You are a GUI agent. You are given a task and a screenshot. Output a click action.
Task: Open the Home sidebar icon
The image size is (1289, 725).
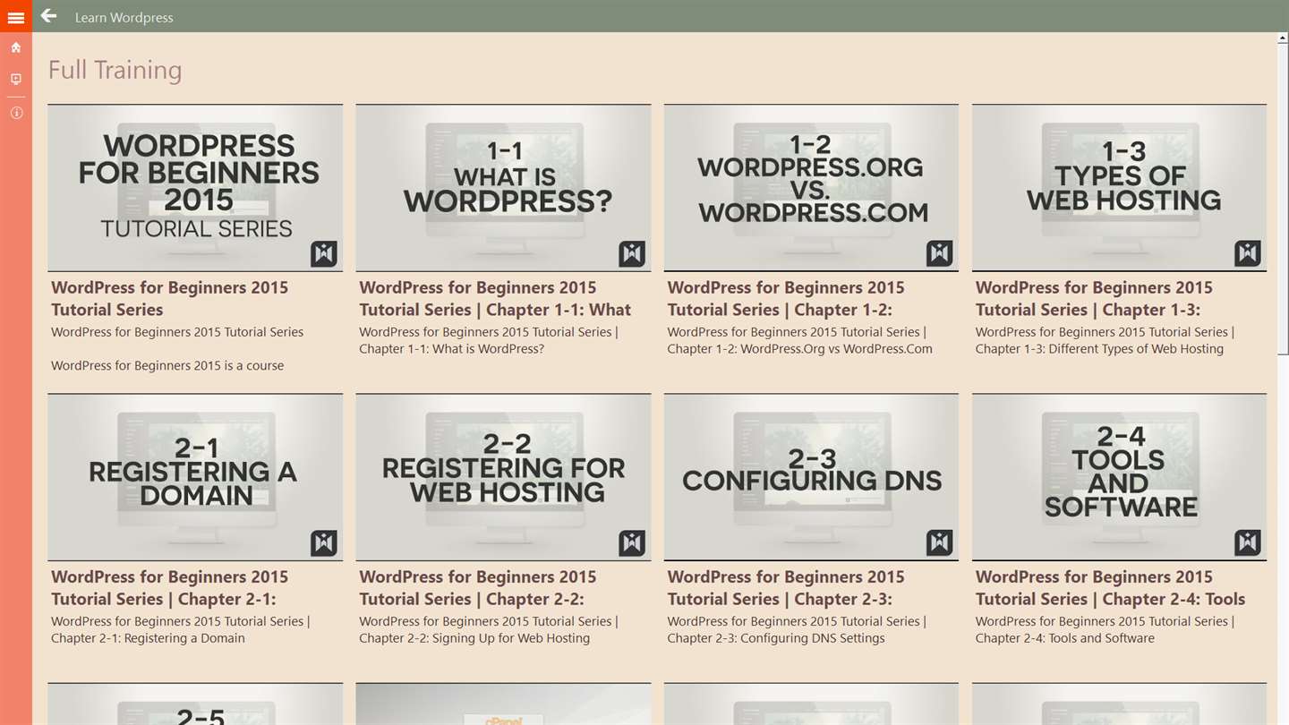click(15, 47)
